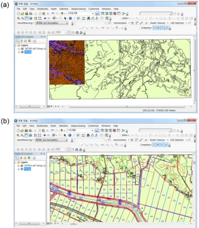
Task: Open Georeferencing layer dropdown in window (a)
Action: [67, 23]
